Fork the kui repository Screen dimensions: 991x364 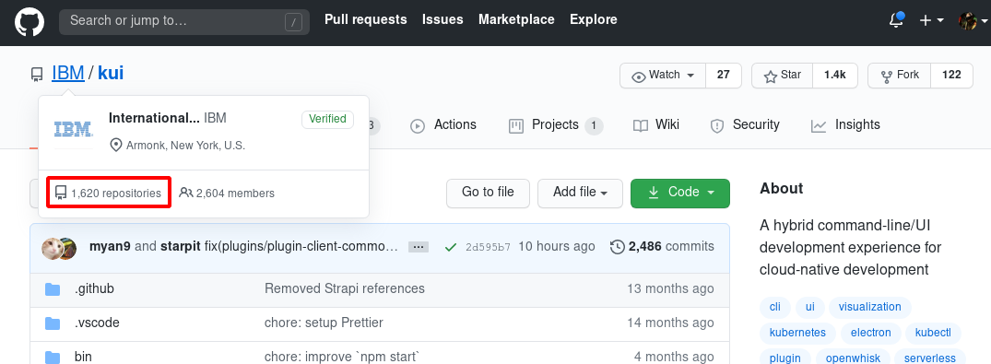[900, 76]
